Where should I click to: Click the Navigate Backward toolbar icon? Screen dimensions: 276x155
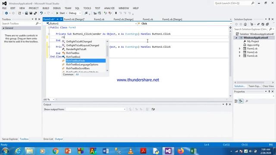(6, 13)
